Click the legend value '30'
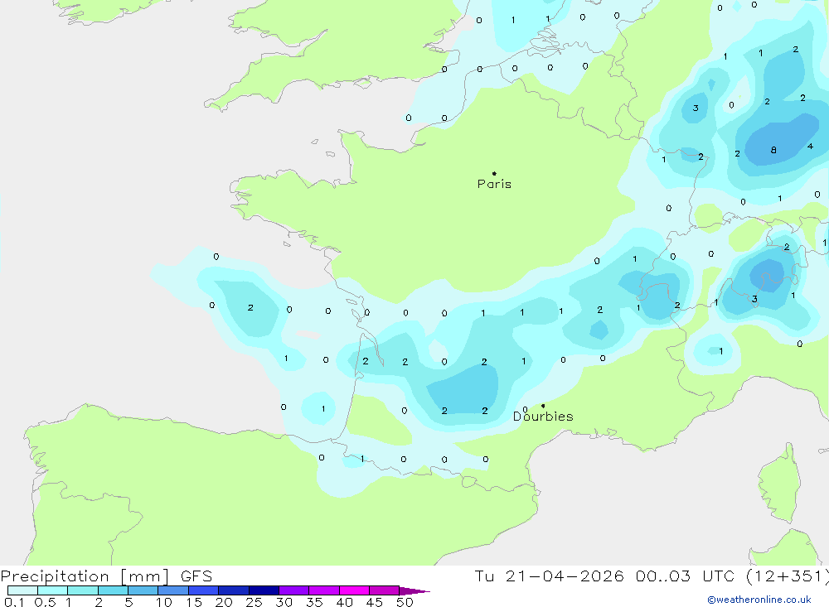Viewport: 829px width, 607px height. click(284, 602)
